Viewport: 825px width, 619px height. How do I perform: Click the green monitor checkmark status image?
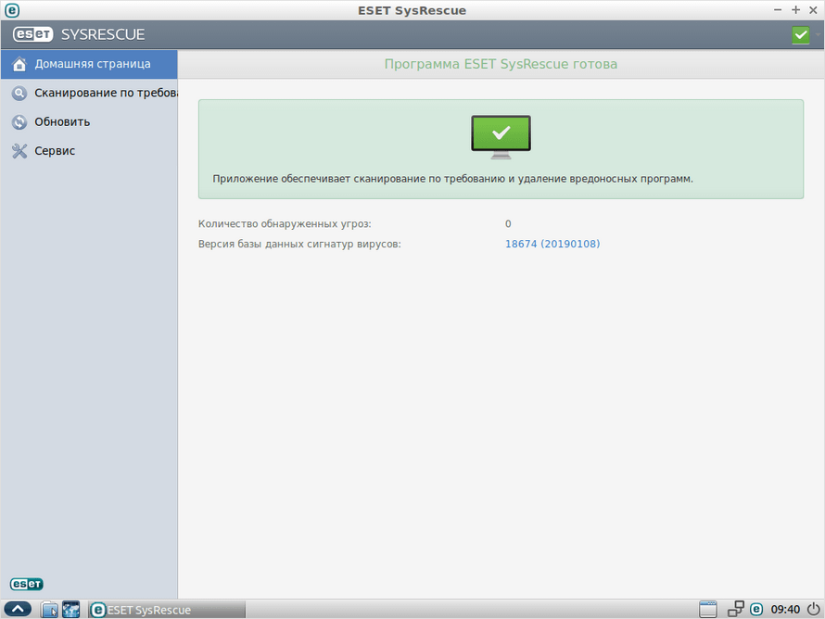click(501, 135)
